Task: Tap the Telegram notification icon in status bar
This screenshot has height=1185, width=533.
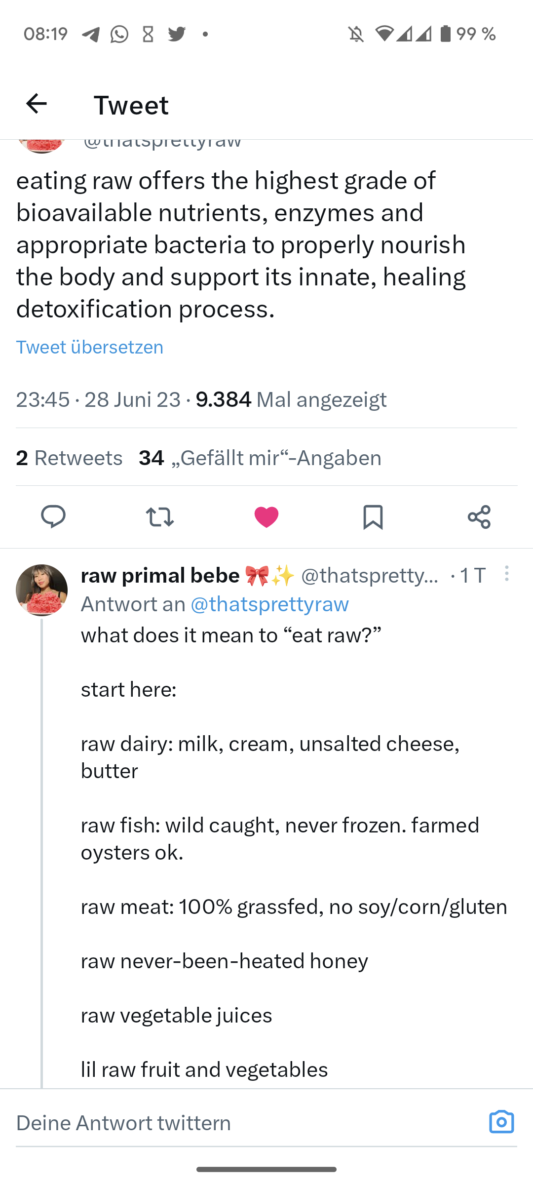Action: [91, 34]
